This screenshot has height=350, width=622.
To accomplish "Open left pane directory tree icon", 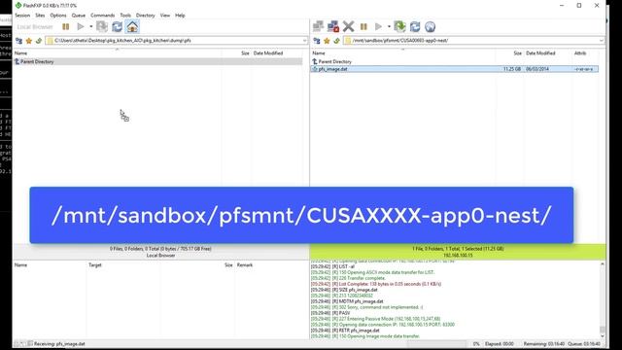I will click(18, 41).
